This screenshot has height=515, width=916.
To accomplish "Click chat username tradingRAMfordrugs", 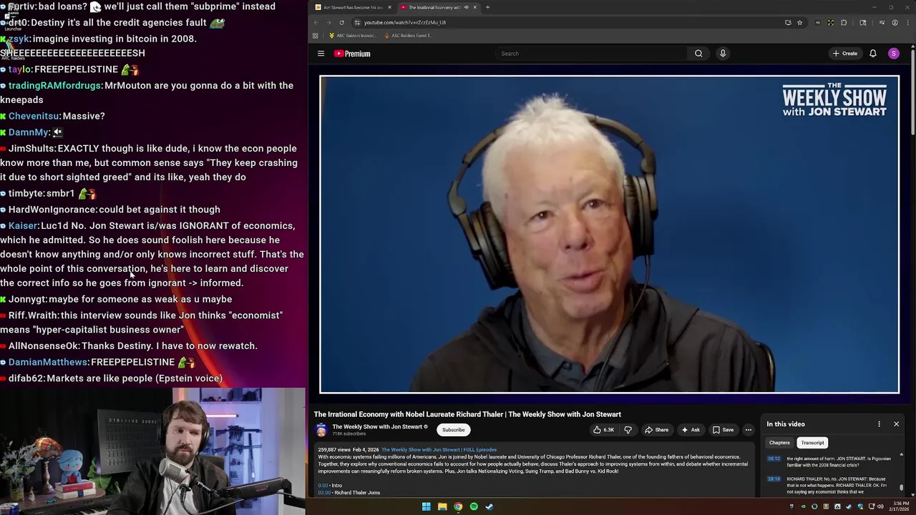I will point(55,86).
